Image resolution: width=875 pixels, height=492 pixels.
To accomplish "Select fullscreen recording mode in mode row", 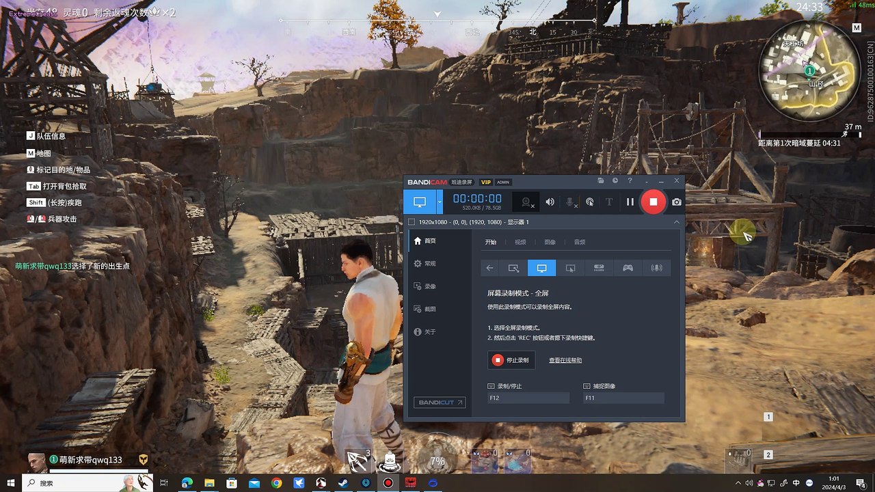I will (542, 268).
